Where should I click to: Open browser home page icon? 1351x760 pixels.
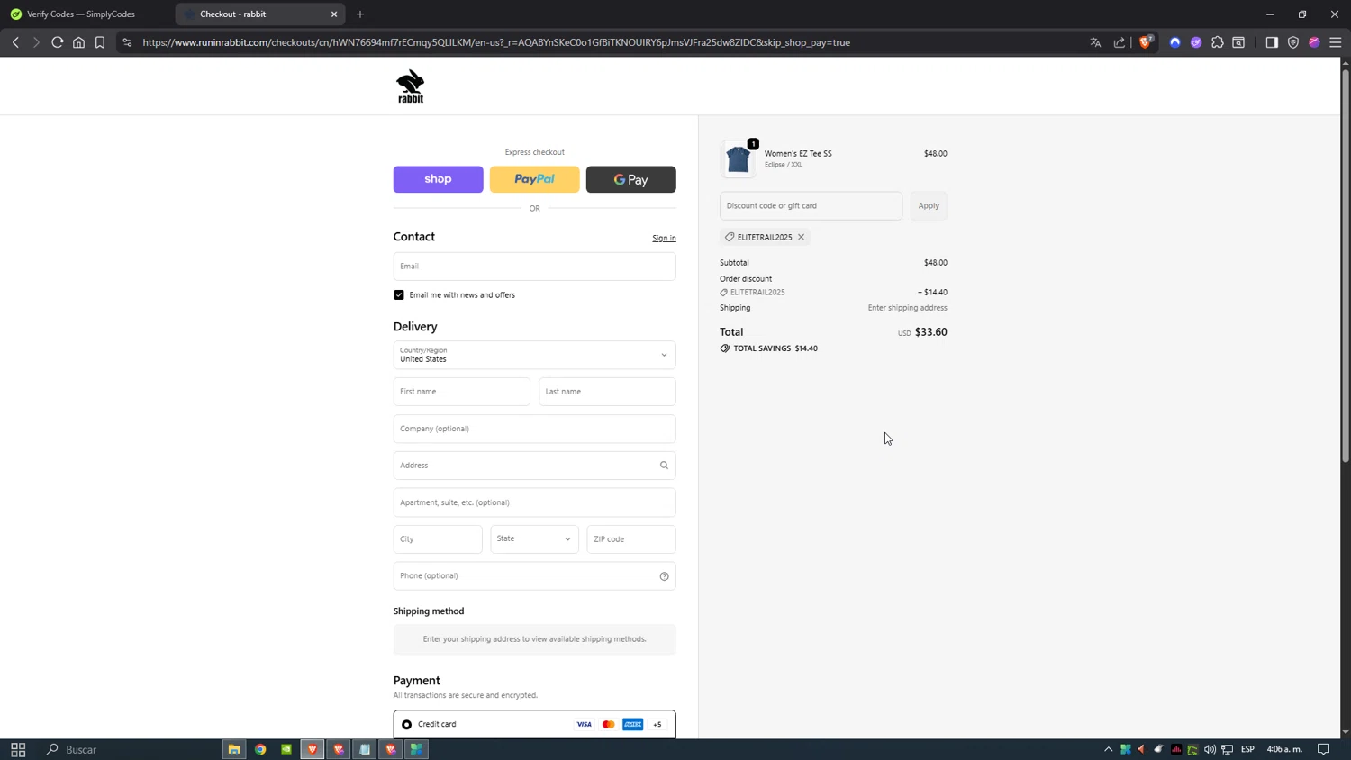point(78,42)
